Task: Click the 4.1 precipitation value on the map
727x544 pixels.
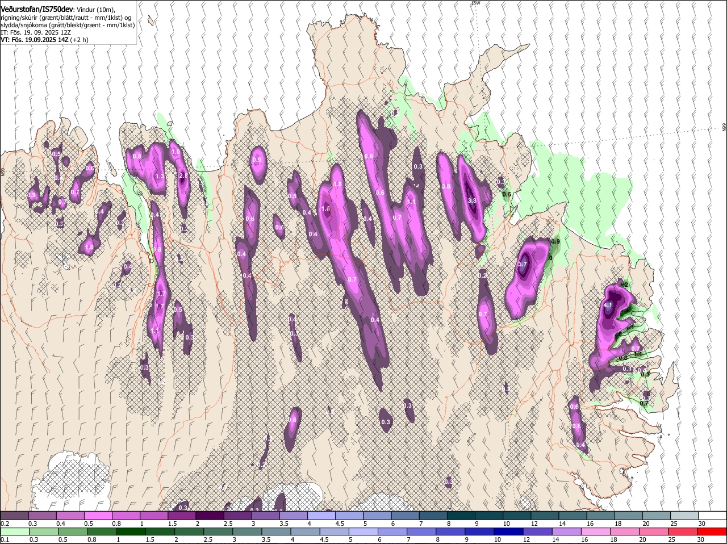Action: 608,305
